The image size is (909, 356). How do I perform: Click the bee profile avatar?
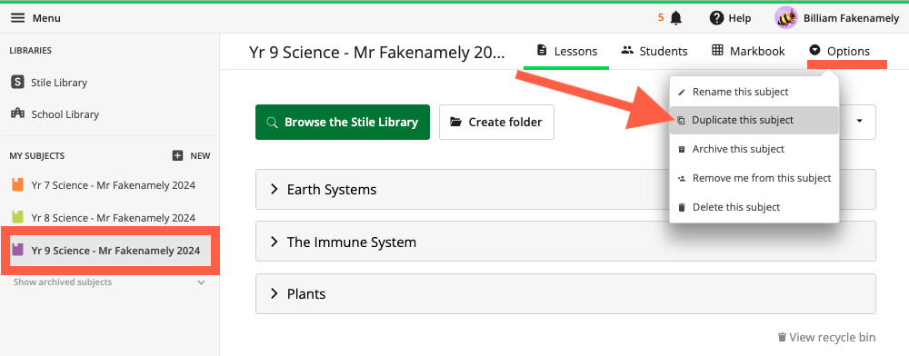pos(786,18)
